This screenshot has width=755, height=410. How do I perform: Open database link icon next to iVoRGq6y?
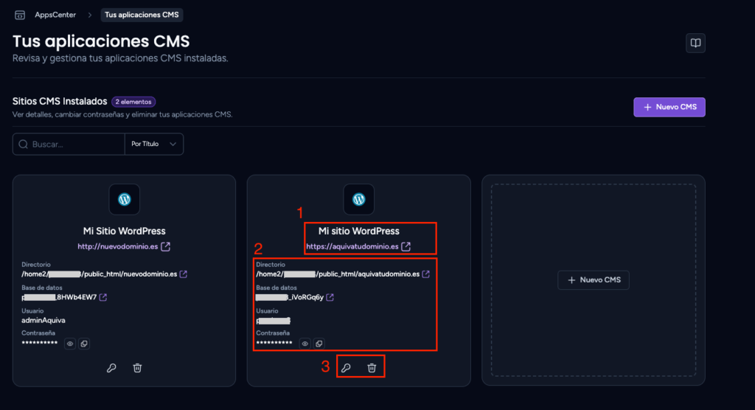(330, 297)
